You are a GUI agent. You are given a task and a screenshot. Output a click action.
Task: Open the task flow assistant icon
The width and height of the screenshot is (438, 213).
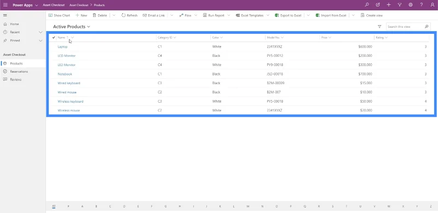tap(378, 5)
